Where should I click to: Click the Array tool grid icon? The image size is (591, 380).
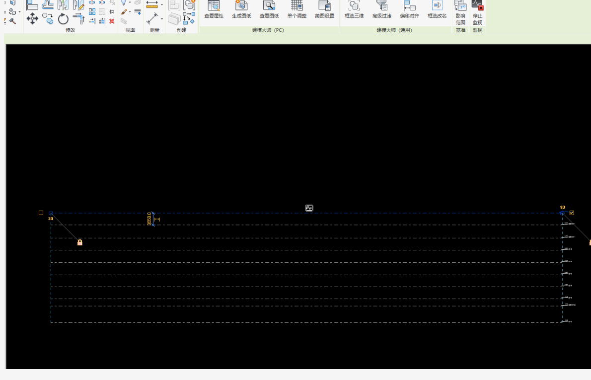click(92, 11)
